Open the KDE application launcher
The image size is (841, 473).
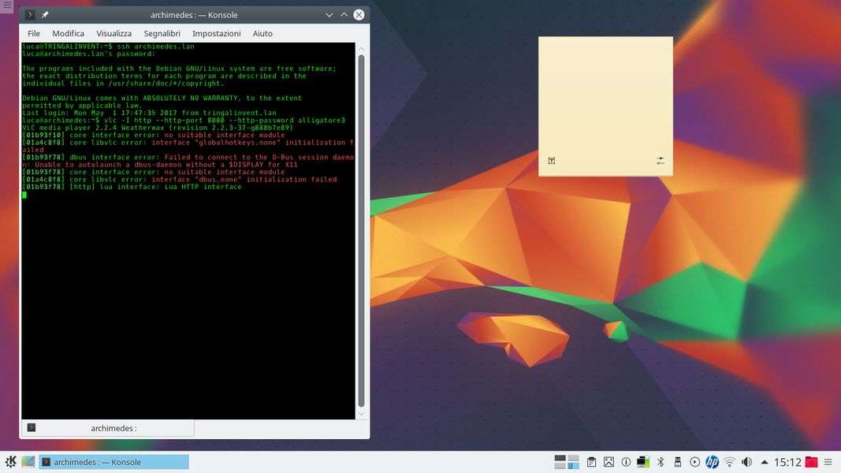click(10, 462)
